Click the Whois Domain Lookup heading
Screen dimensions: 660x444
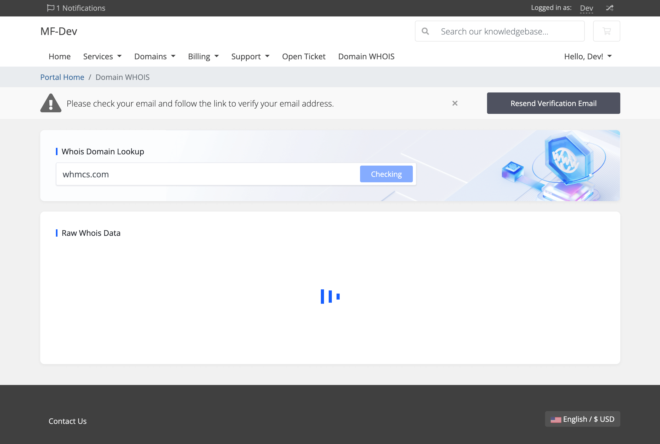tap(103, 151)
